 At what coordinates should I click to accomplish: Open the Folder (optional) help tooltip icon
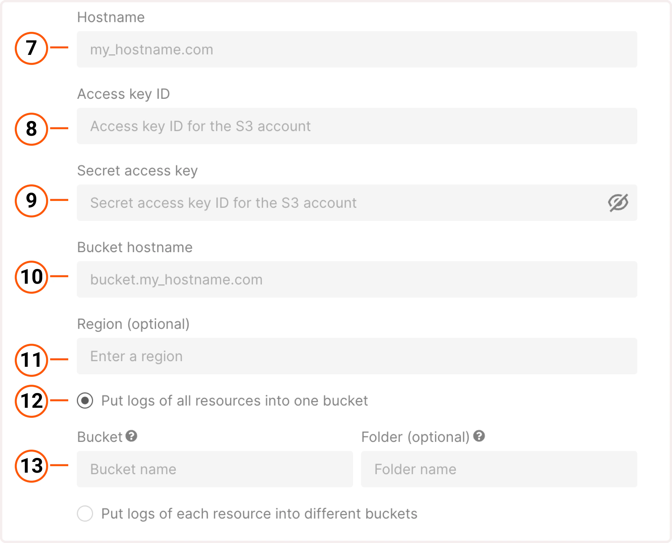coord(479,436)
